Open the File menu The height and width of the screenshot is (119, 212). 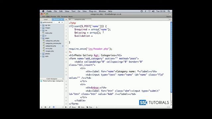[x=55, y=11]
